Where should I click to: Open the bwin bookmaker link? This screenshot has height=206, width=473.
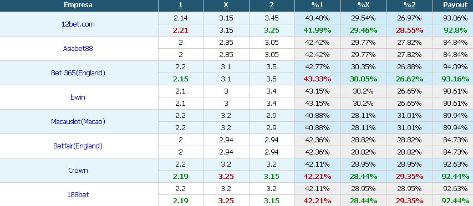click(x=78, y=97)
